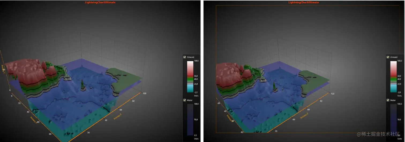Click Primary Y axis title in left chart

tap(3, 69)
